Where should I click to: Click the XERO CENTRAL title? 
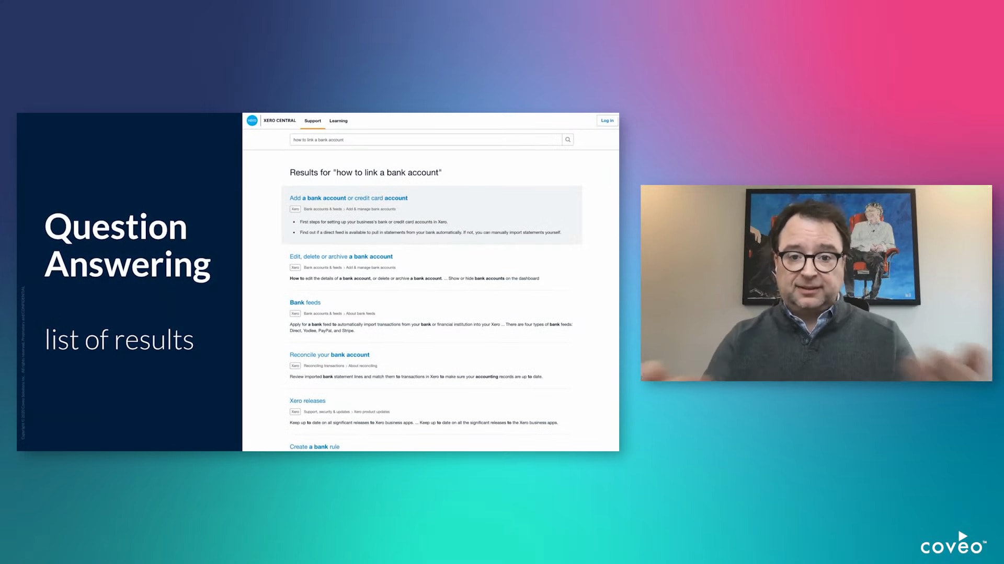click(280, 121)
